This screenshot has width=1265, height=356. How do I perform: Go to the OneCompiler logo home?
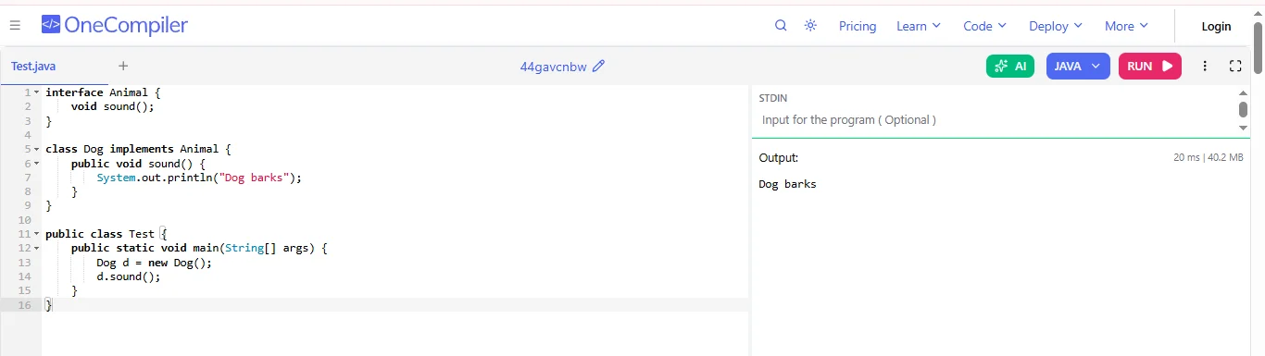(x=115, y=26)
